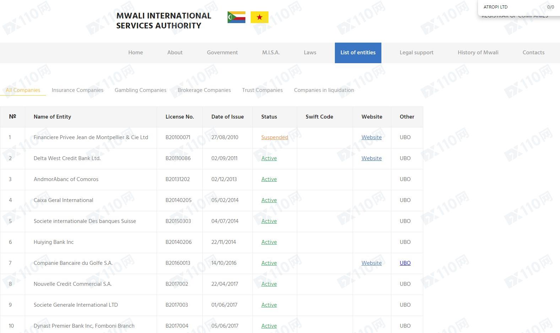560x333 pixels.
Task: Open UBO link for Companie Bancaire du Golfe
Action: (405, 263)
